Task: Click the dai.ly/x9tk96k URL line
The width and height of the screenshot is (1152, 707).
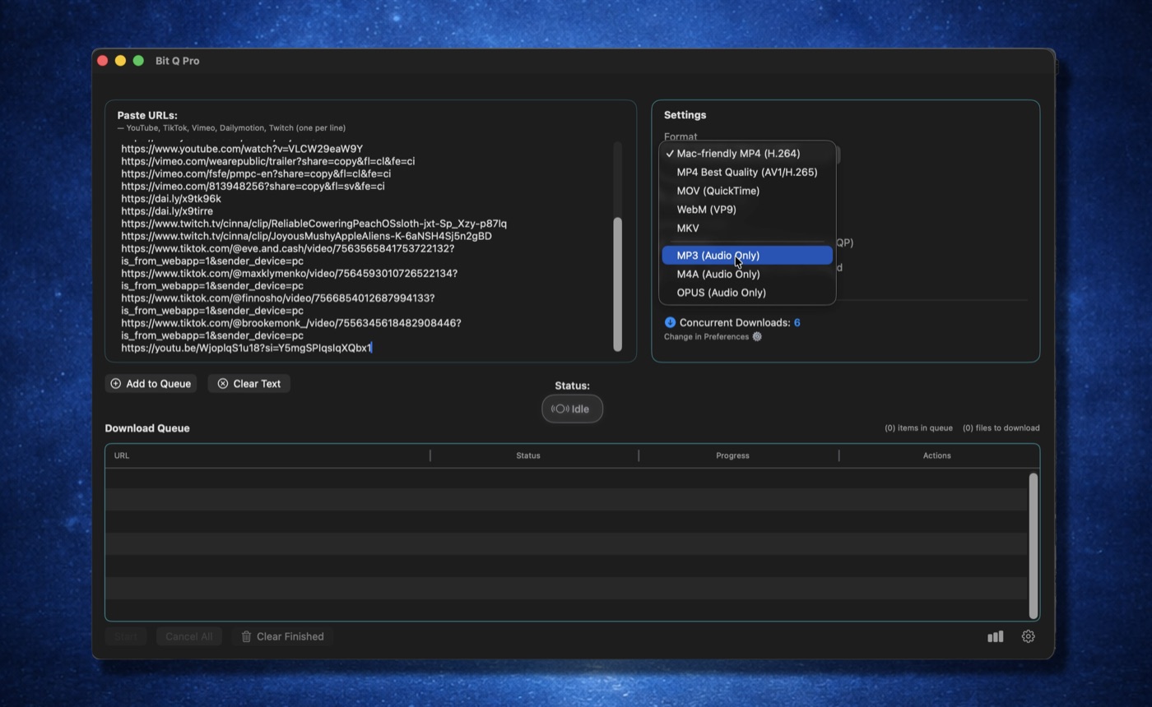Action: (171, 199)
